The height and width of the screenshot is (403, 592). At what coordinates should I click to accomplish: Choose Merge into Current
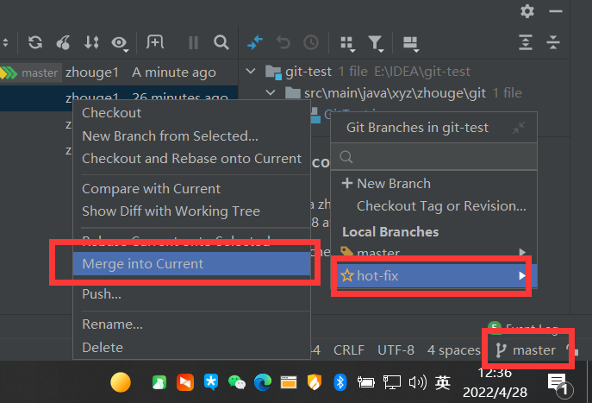(x=191, y=263)
